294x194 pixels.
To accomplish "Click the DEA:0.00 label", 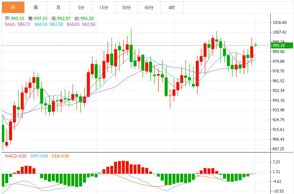I will (61, 156).
